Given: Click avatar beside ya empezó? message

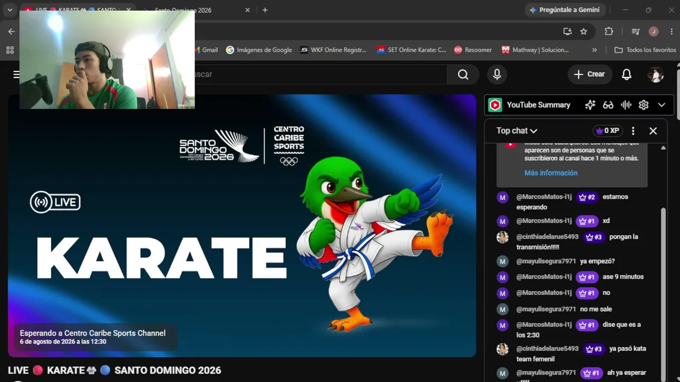Looking at the screenshot, I should [503, 262].
